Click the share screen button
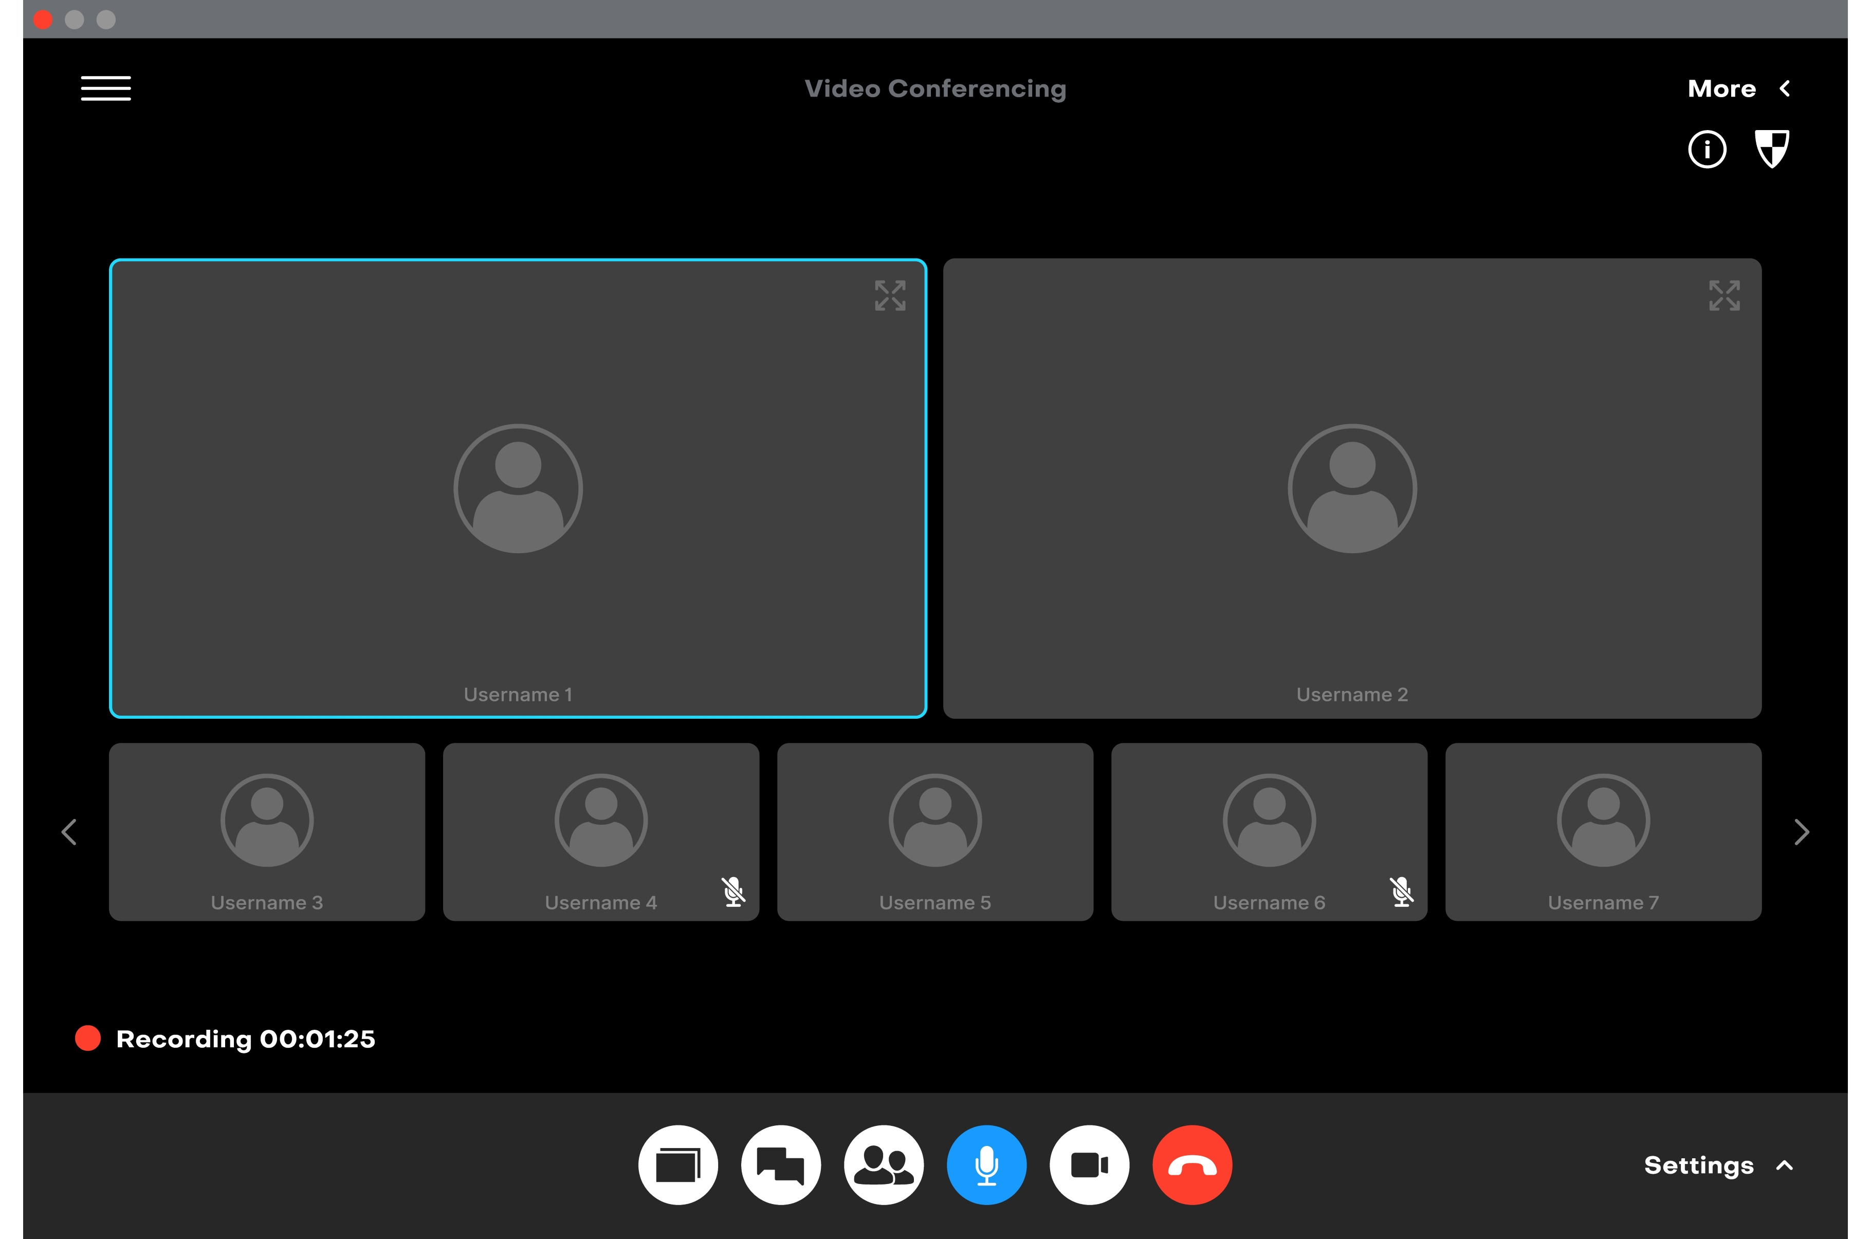The image size is (1871, 1239). coord(677,1165)
